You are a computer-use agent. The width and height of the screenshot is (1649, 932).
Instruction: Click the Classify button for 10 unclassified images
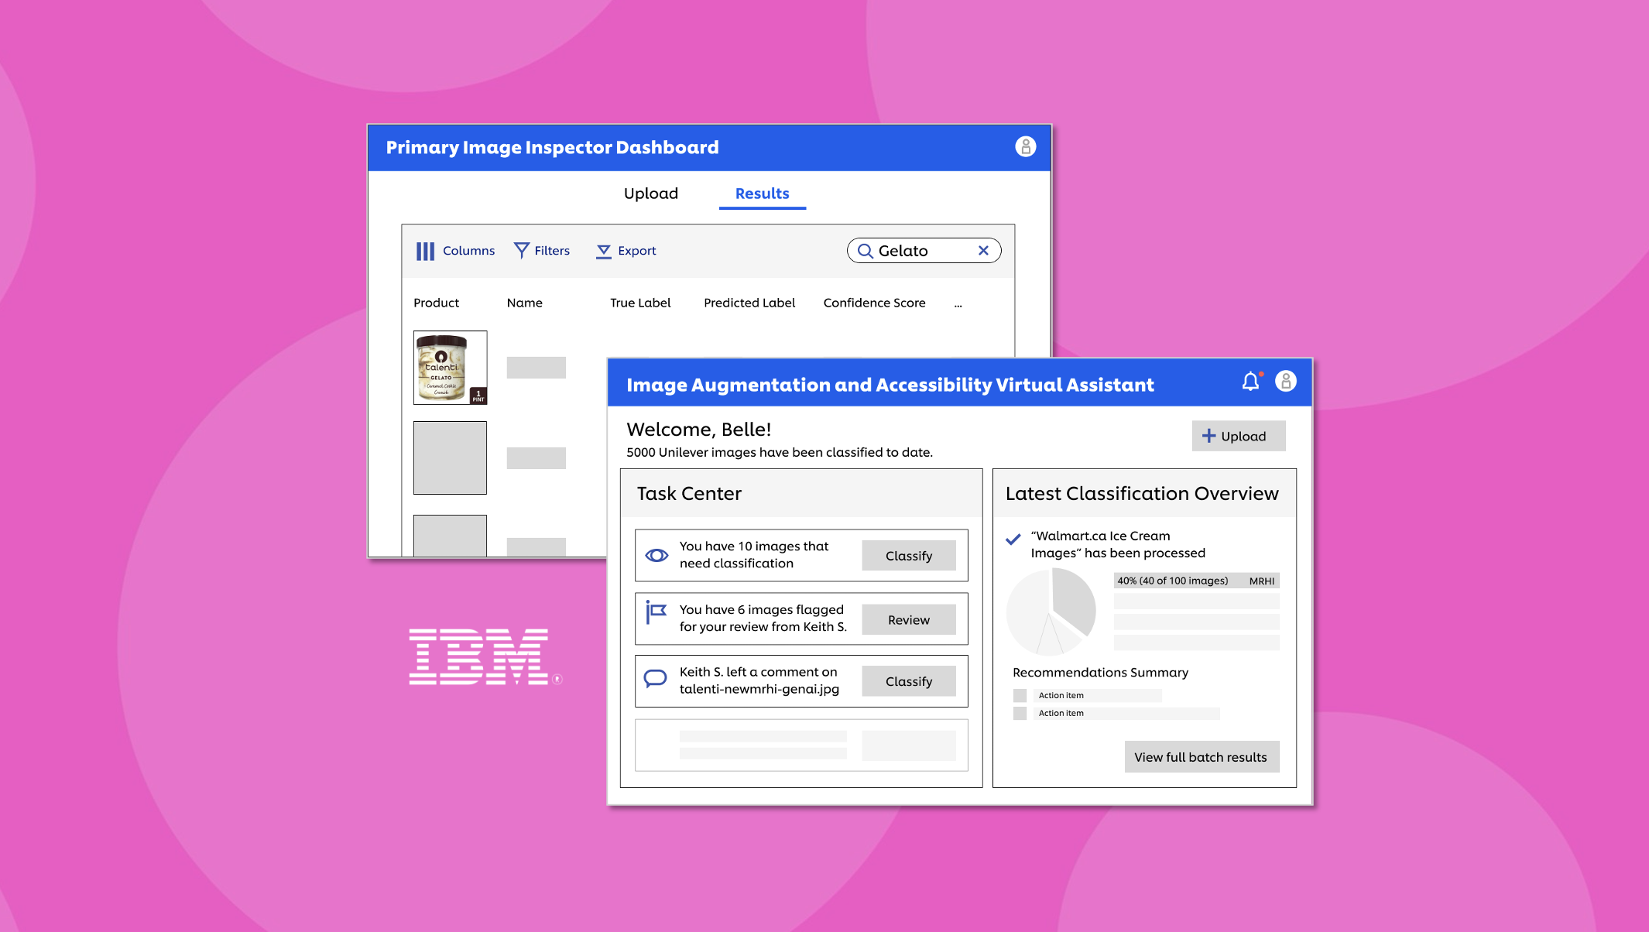click(x=908, y=555)
